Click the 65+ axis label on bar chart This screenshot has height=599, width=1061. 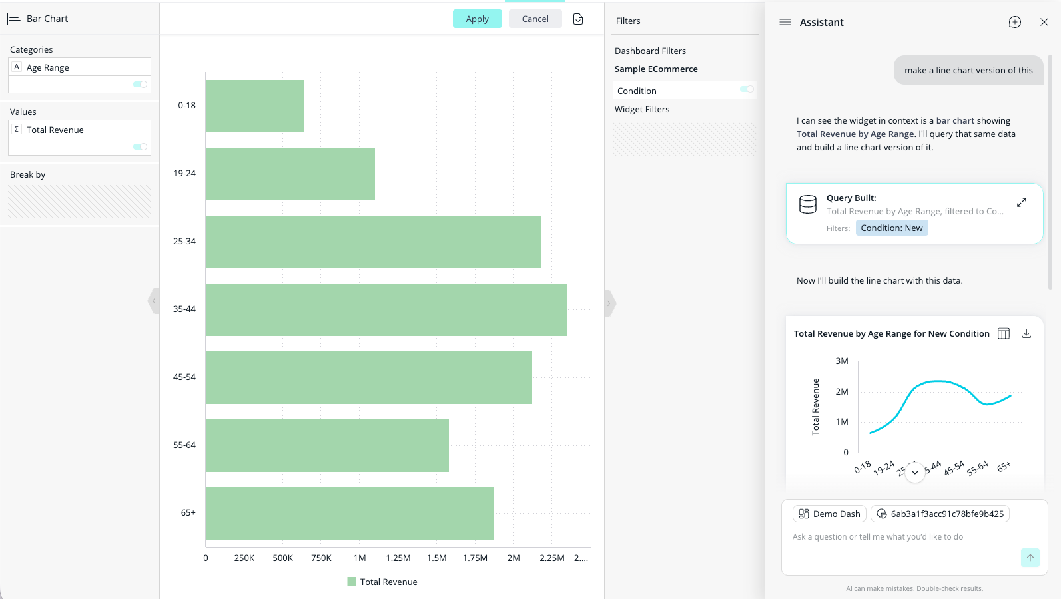pyautogui.click(x=188, y=512)
